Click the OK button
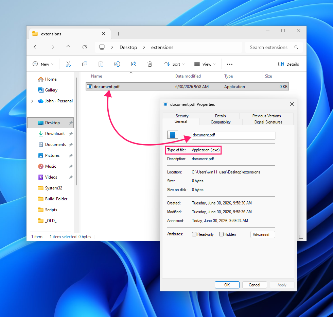Viewport: 333px width, 317px height. click(227, 285)
